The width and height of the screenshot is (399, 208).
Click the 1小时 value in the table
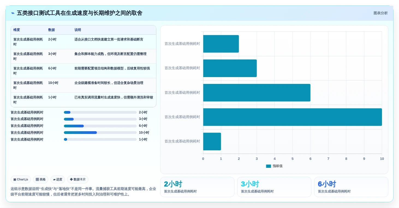coord(52,97)
